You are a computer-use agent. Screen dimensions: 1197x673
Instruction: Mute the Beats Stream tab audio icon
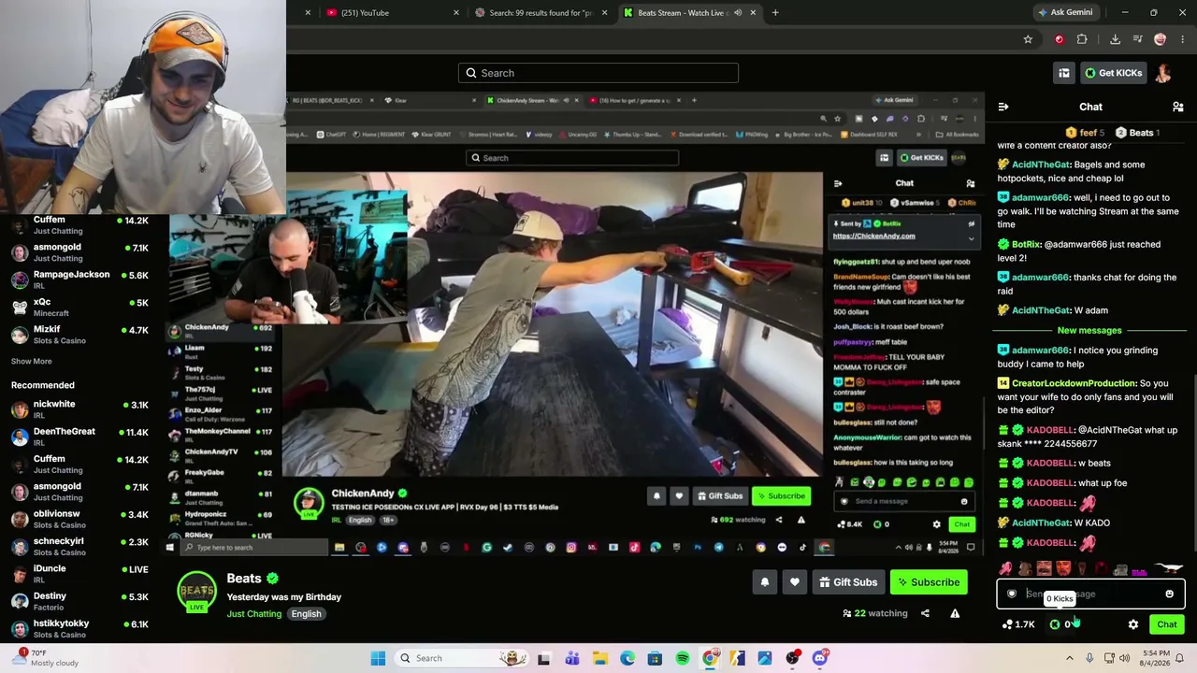(x=738, y=13)
